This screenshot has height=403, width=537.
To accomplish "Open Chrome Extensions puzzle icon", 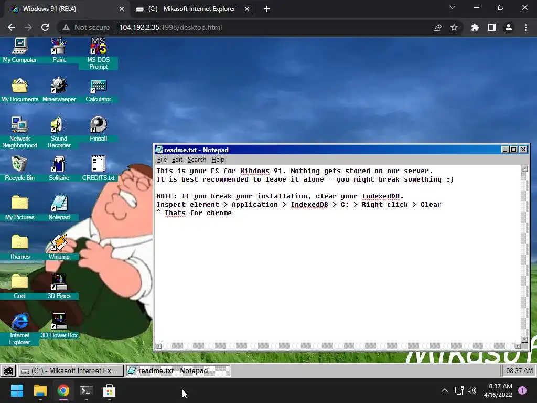I will pos(475,27).
